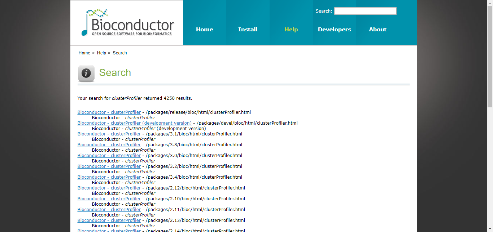The width and height of the screenshot is (493, 232).
Task: Open the About page
Action: click(x=378, y=30)
